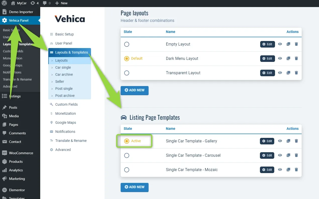Screen dimensions: 319x199
Task: Visit the MyCar site home link
Action: 19,3
